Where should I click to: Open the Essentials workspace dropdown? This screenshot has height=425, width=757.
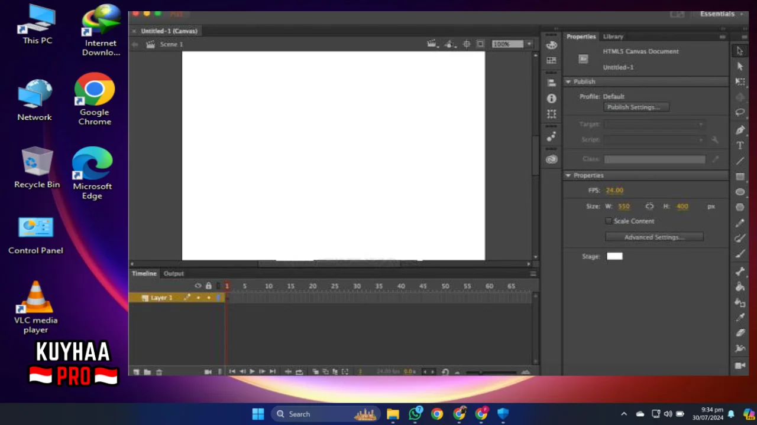click(x=721, y=14)
